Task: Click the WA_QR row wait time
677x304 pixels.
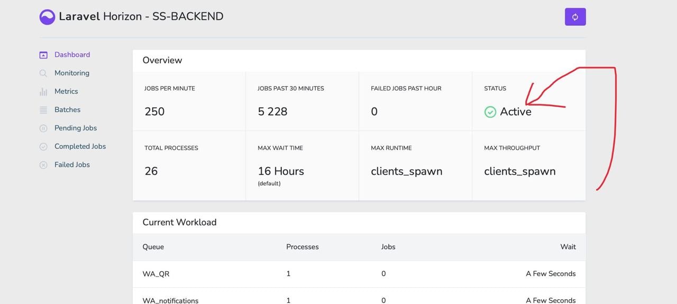Action: point(551,273)
